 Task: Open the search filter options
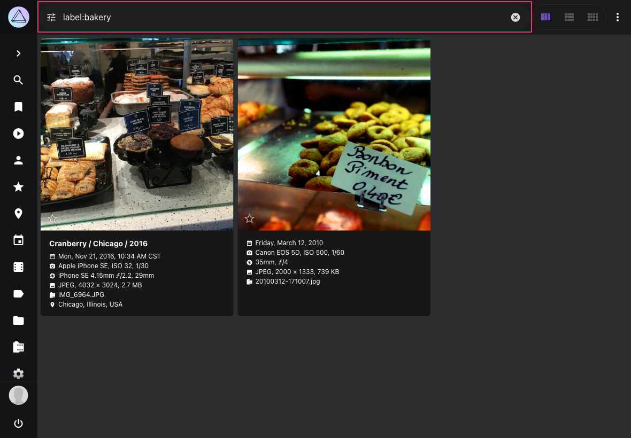point(51,17)
